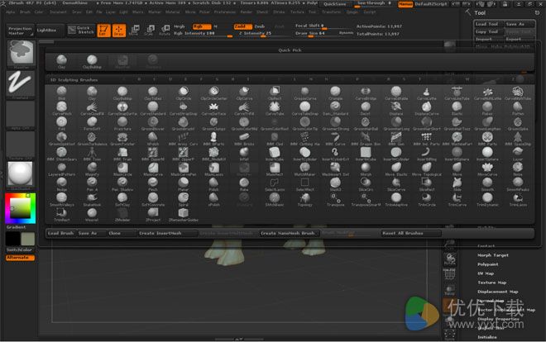Open the Document menu
The width and height of the screenshot is (546, 342).
pyautogui.click(x=58, y=12)
